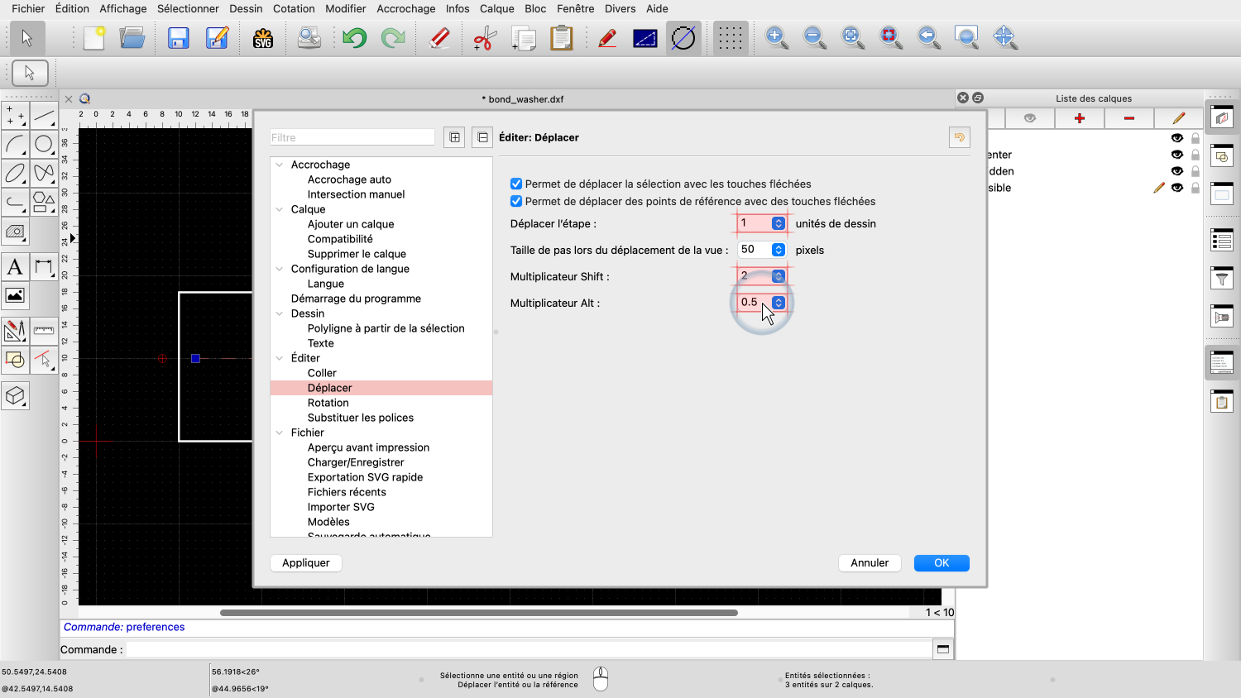Click the red plus Add Layer icon

click(1079, 118)
